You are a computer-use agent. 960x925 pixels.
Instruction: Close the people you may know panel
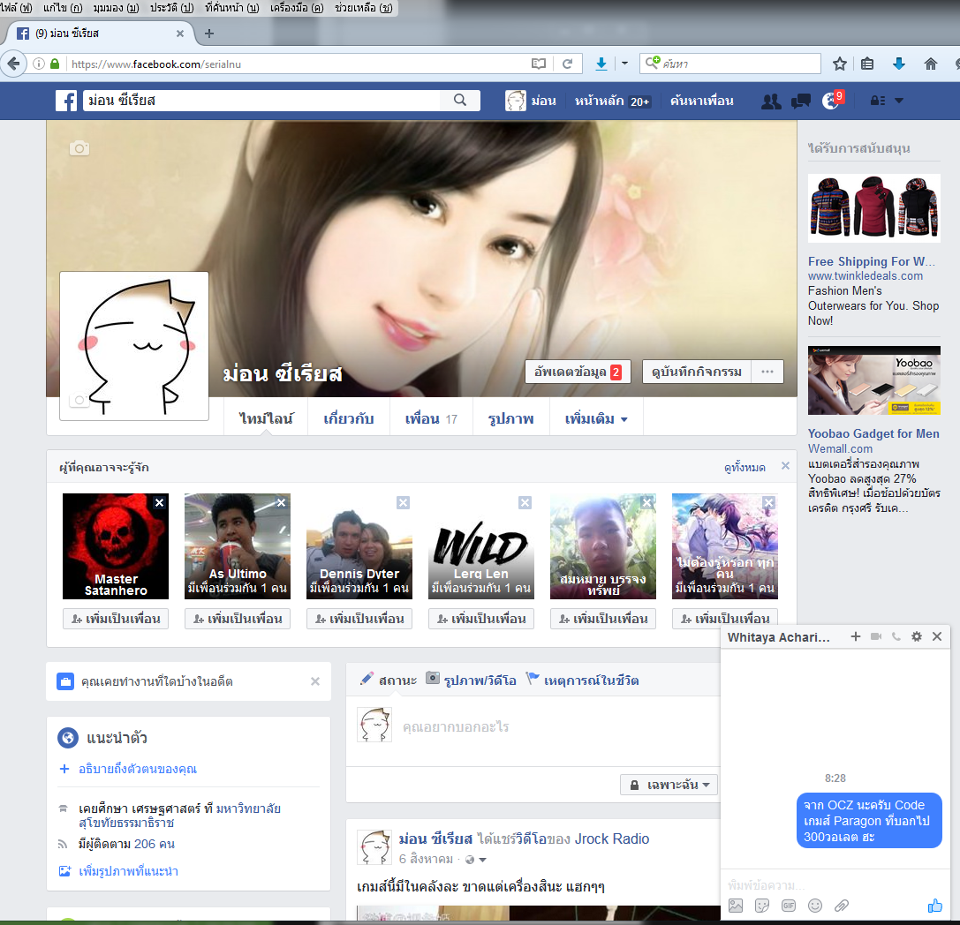[x=785, y=466]
